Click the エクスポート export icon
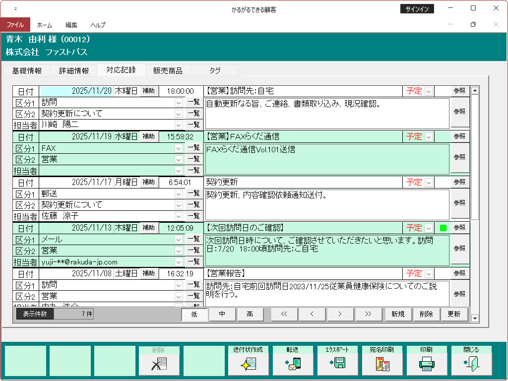Screen dimensions: 508x381 [337, 364]
